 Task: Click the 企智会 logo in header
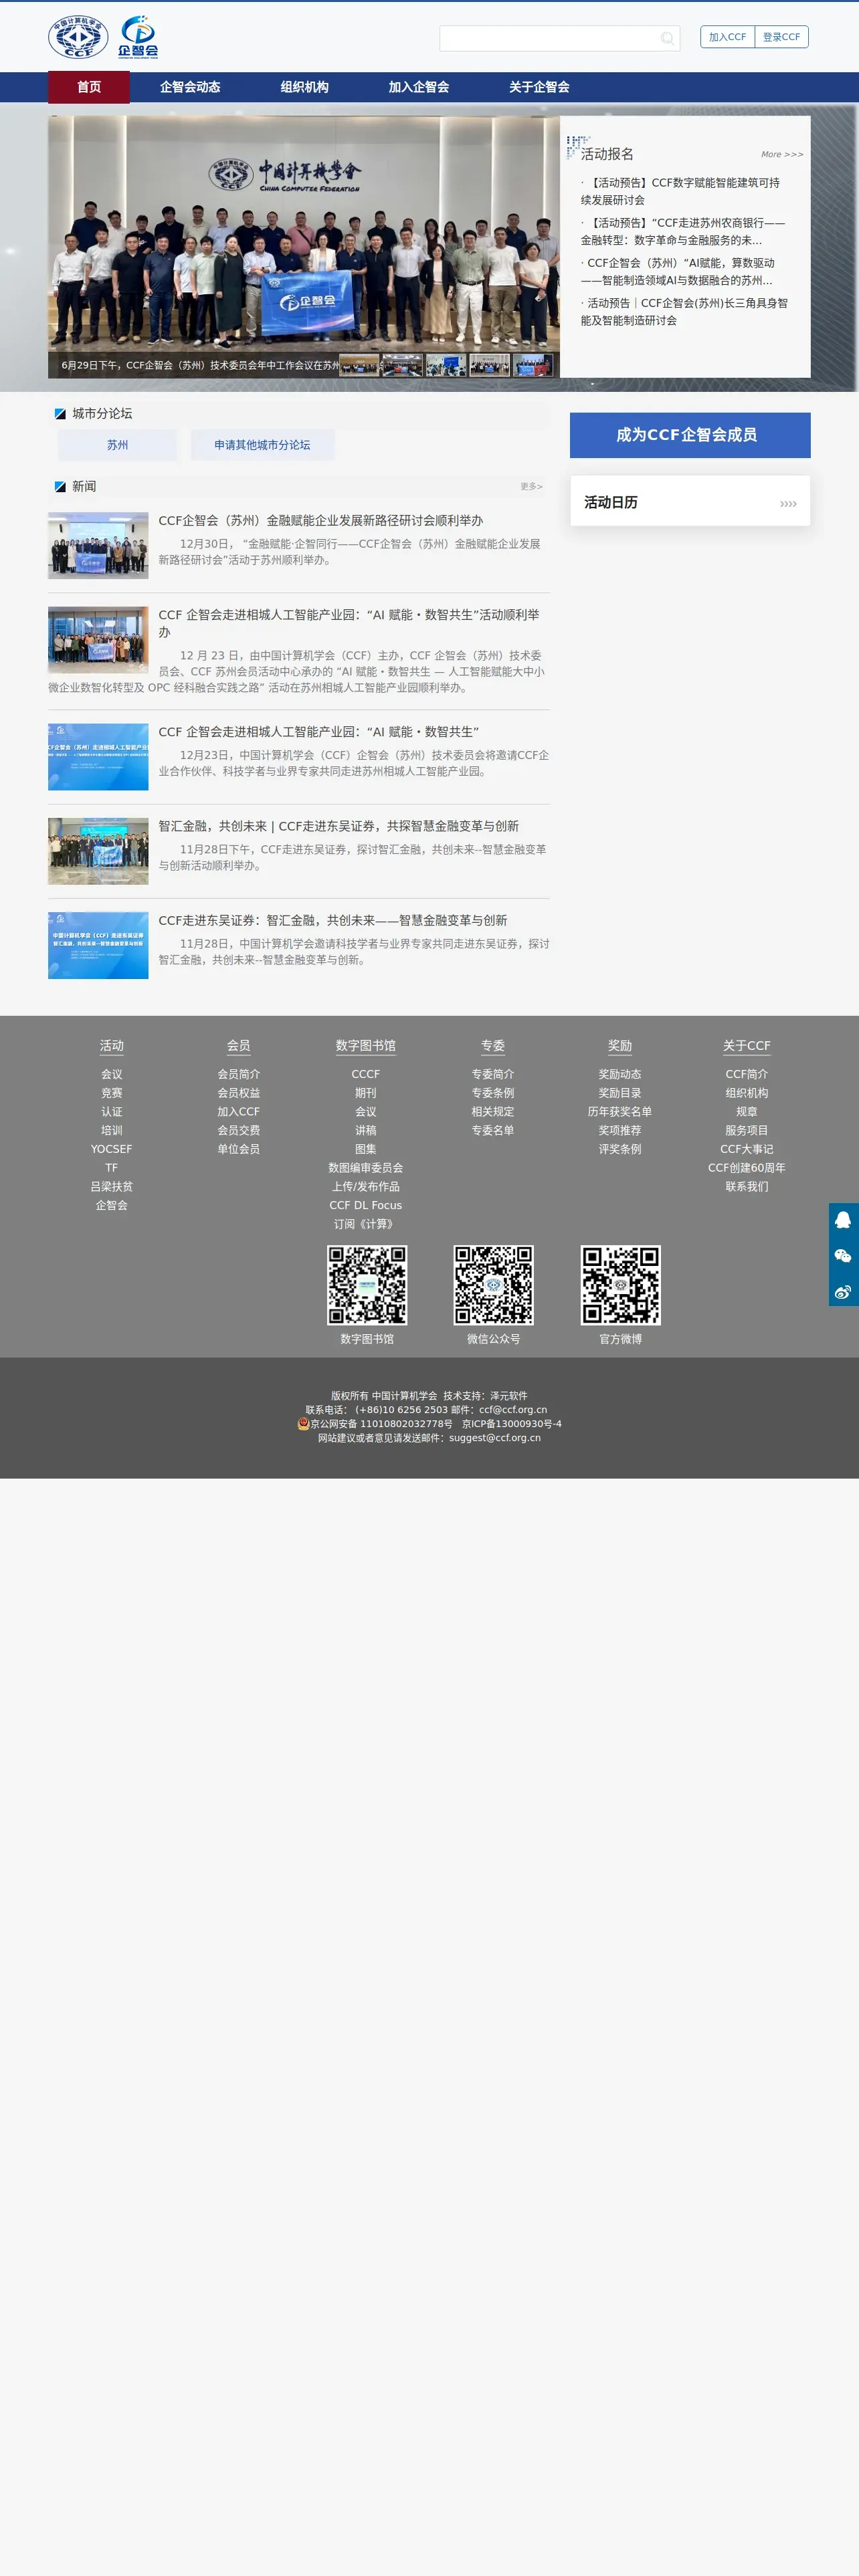pos(138,37)
